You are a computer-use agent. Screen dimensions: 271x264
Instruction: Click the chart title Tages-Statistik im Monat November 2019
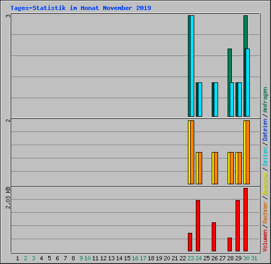pyautogui.click(x=80, y=8)
